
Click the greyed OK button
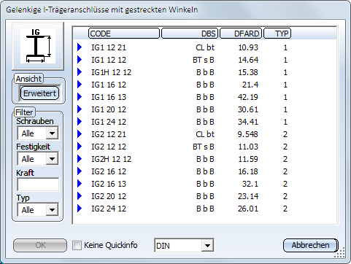(40, 245)
